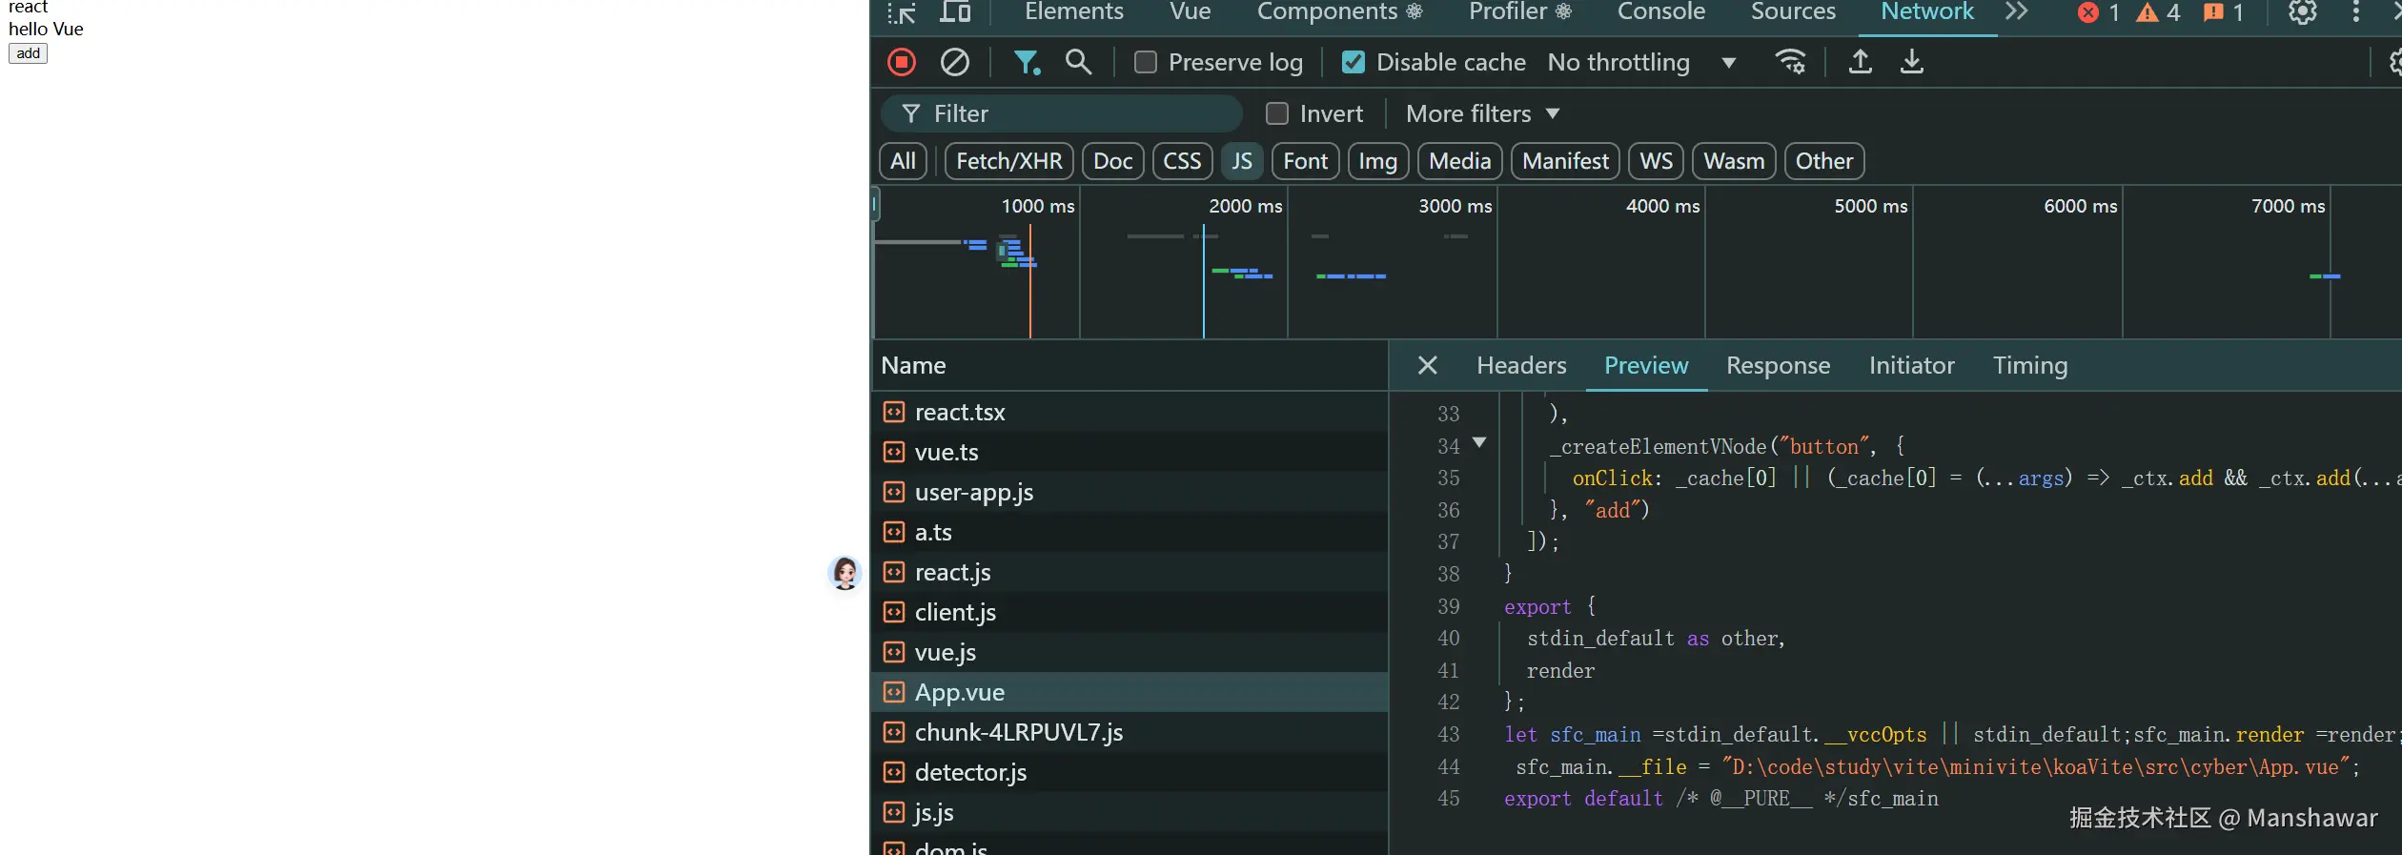Switch to the Response tab
The image size is (2402, 855).
pyautogui.click(x=1778, y=366)
